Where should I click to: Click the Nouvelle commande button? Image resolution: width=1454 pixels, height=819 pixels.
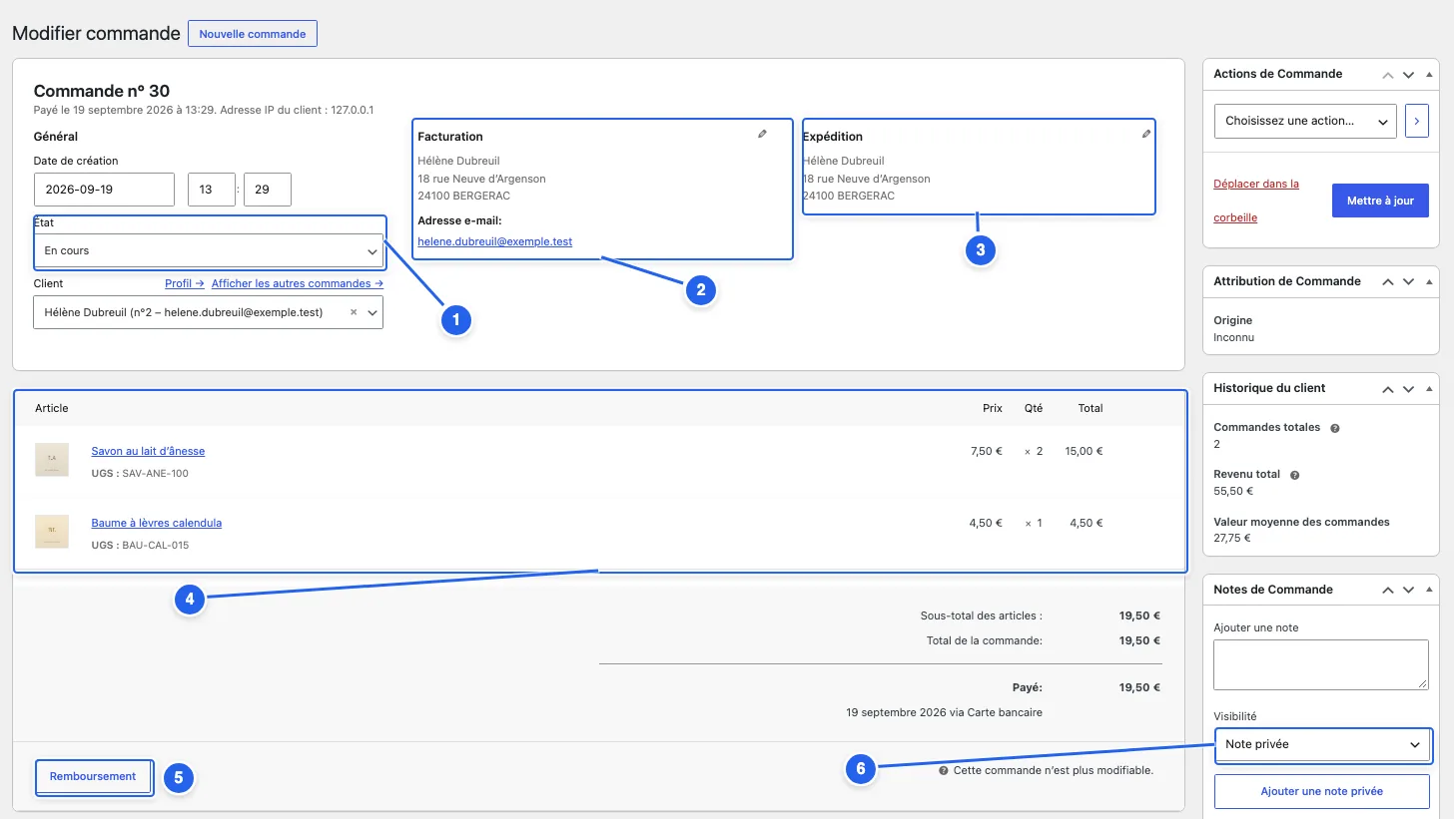coord(253,34)
